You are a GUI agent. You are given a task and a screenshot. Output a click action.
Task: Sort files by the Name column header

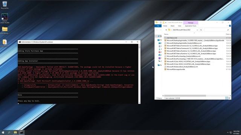point(166,34)
